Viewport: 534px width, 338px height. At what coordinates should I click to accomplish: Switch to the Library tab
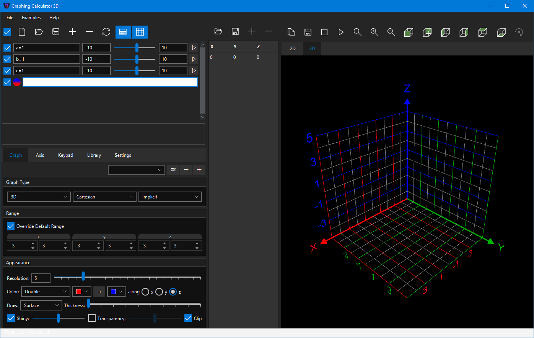94,155
